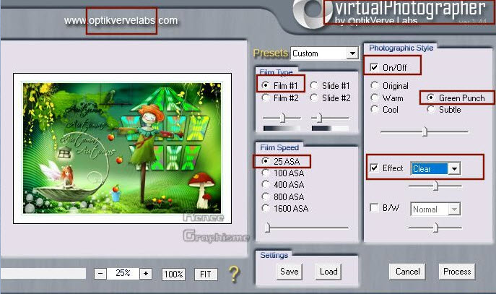The width and height of the screenshot is (496, 294).
Task: Click the Effect strength slider
Action: [435, 186]
